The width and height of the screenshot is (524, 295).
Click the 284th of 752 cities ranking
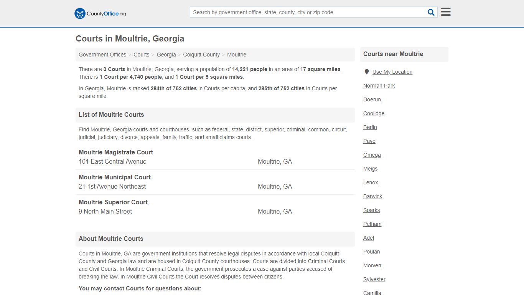174,88
